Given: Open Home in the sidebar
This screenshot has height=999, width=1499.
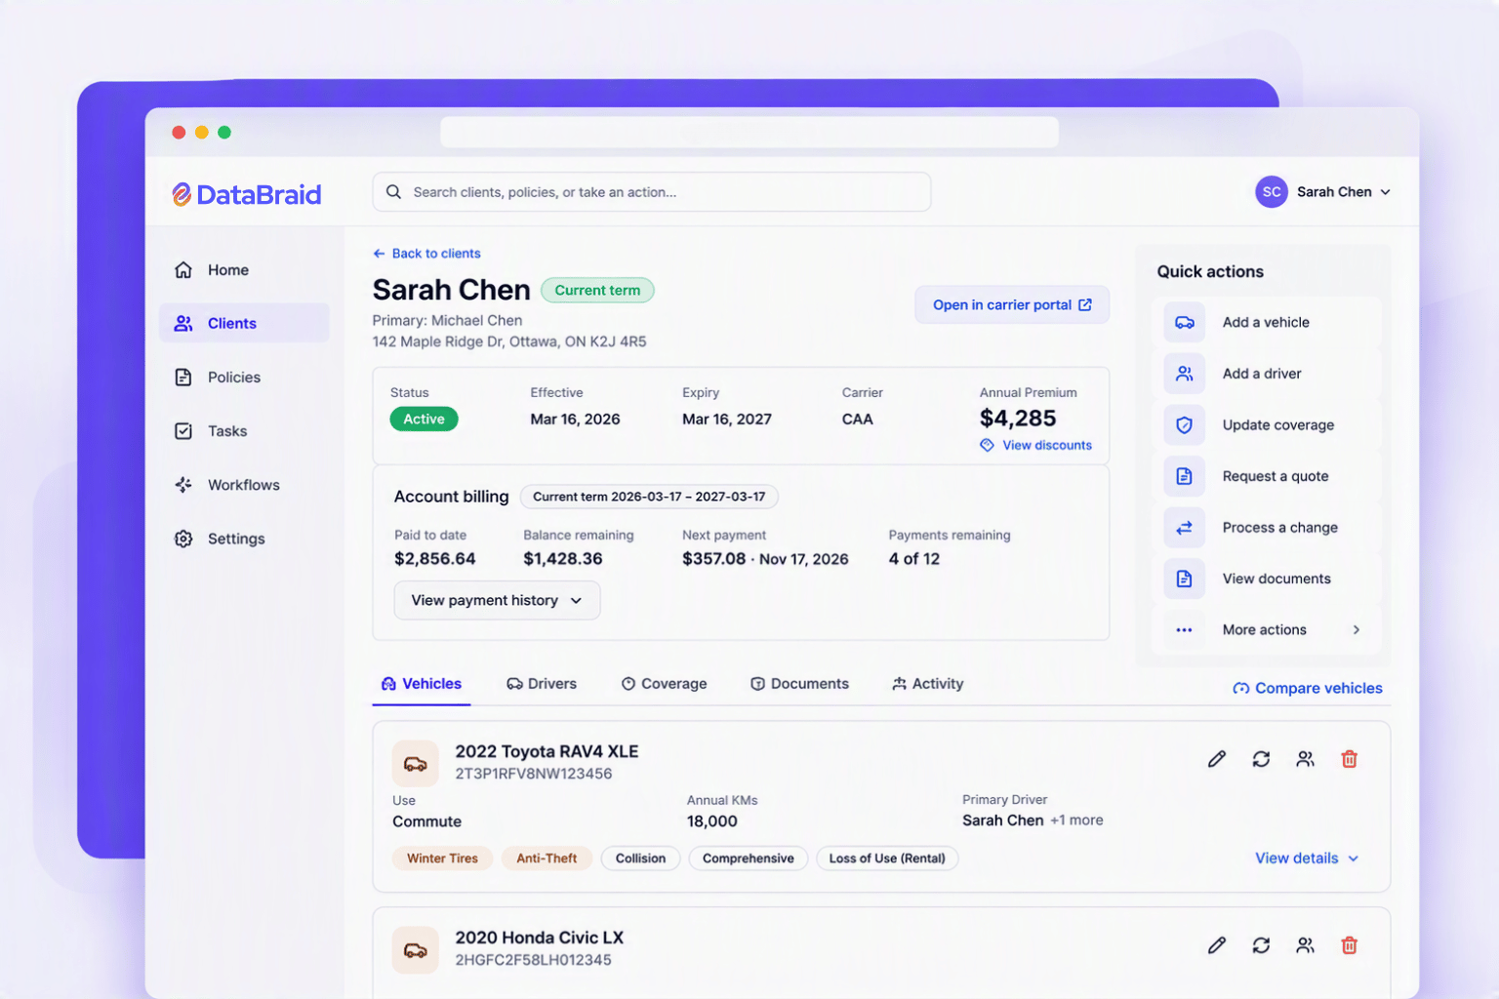Looking at the screenshot, I should click(244, 270).
